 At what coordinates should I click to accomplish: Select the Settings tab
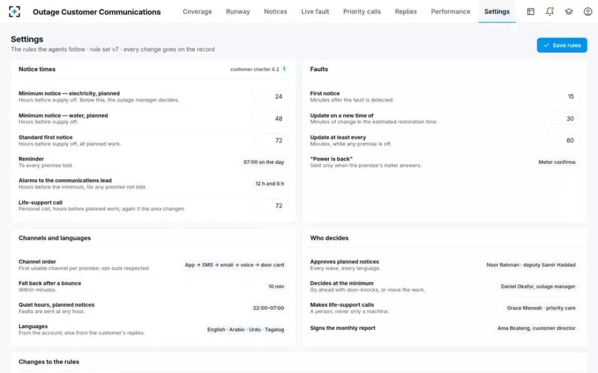tap(497, 11)
